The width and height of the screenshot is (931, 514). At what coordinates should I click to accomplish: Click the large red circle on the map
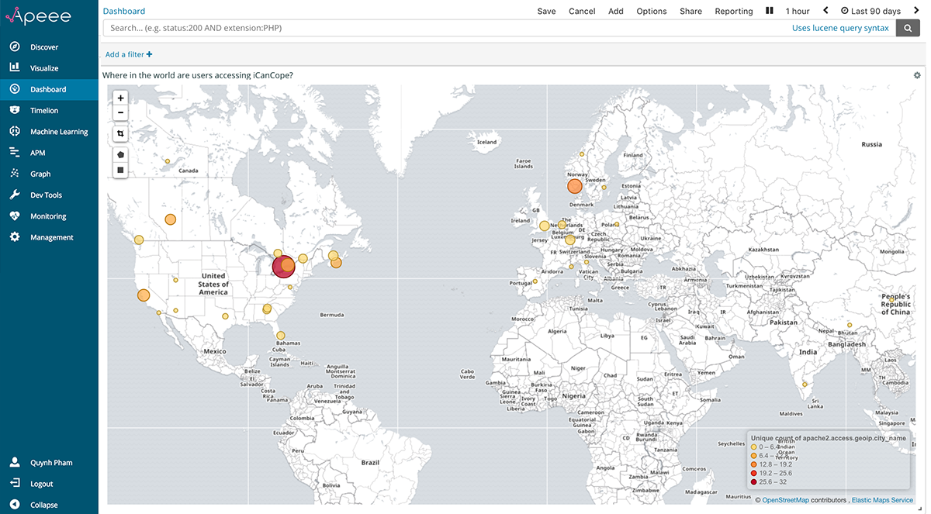[x=282, y=268]
